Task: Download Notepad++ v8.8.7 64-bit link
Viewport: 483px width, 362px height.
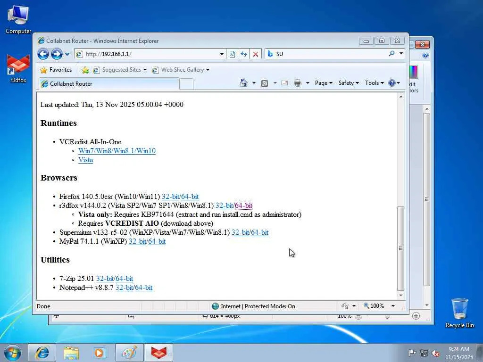Action: [x=143, y=288]
